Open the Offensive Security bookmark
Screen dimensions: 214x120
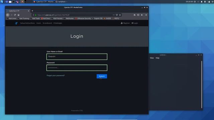tap(83, 18)
